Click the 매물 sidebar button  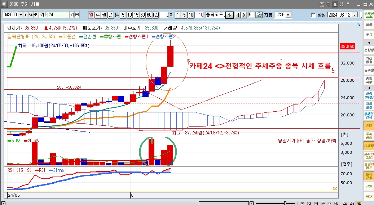tap(369, 24)
